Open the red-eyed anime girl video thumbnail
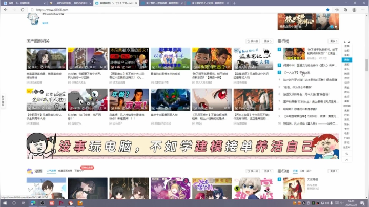Image resolution: width=369 pixels, height=207 pixels. (212, 99)
